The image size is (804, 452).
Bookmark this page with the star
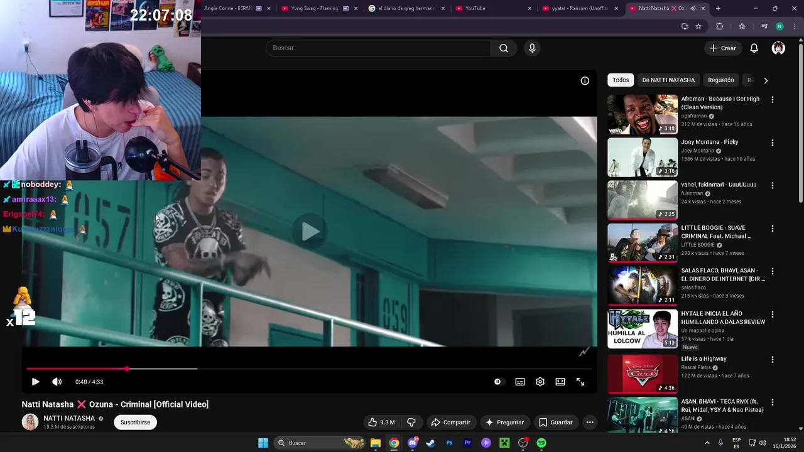pyautogui.click(x=698, y=26)
